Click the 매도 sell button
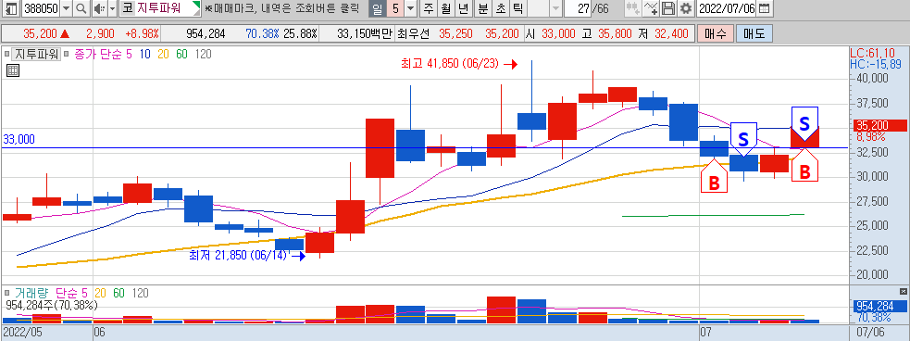 pos(754,33)
